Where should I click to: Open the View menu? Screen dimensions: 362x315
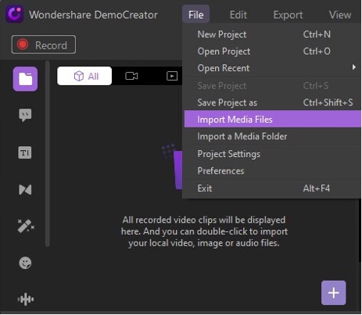340,15
